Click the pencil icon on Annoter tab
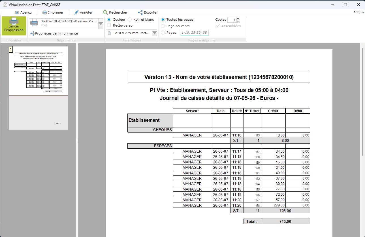 point(76,12)
